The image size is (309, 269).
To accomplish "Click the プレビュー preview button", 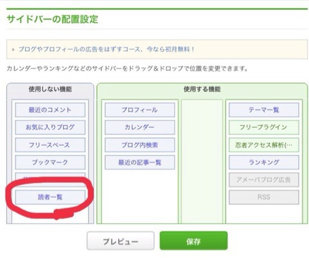I will pos(120,240).
